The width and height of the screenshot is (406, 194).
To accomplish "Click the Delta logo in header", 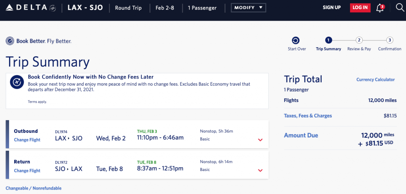I will point(30,8).
